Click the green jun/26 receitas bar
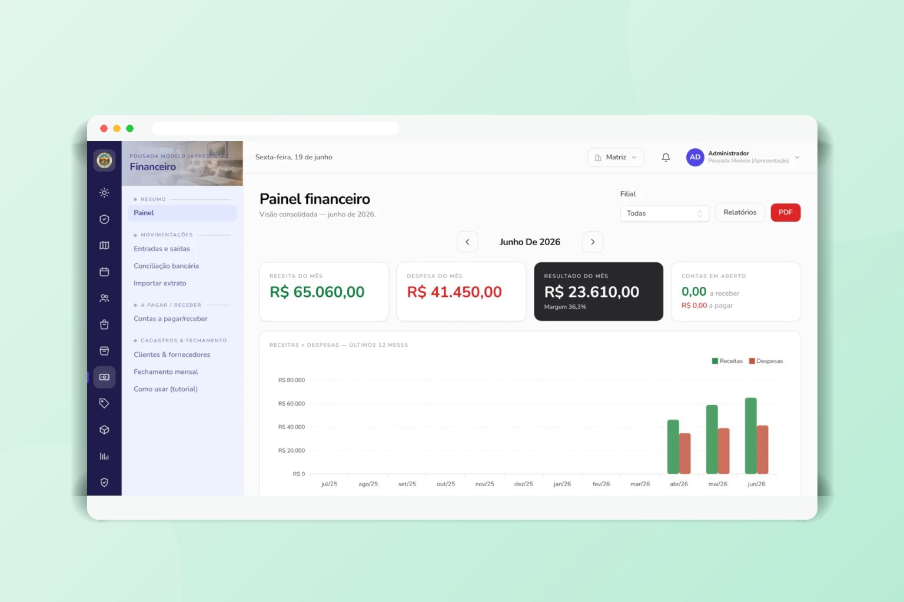Viewport: 904px width, 602px height. [751, 436]
